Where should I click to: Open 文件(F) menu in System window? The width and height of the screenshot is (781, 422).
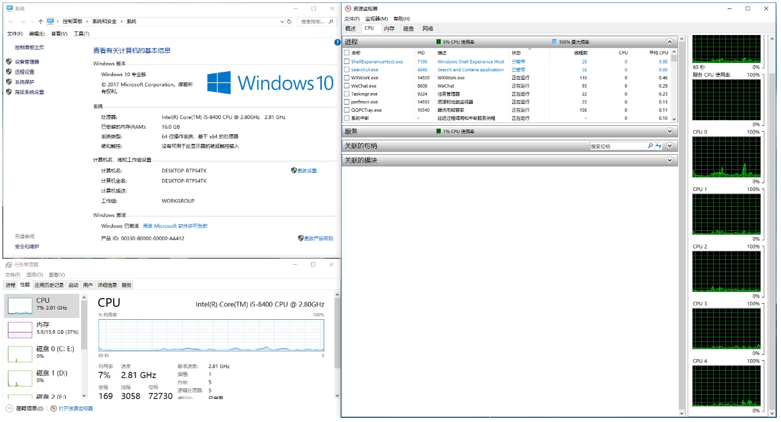(15, 34)
